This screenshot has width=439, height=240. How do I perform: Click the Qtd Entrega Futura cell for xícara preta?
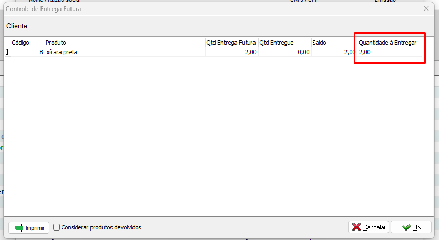point(231,52)
